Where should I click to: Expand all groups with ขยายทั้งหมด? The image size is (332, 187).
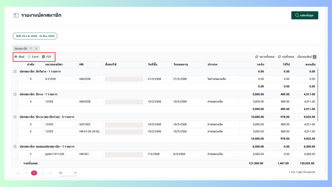click(x=265, y=57)
